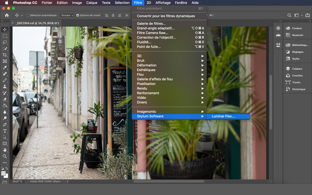This screenshot has width=312, height=195.
Task: Select the Blur tool
Action: [x=5, y=112]
